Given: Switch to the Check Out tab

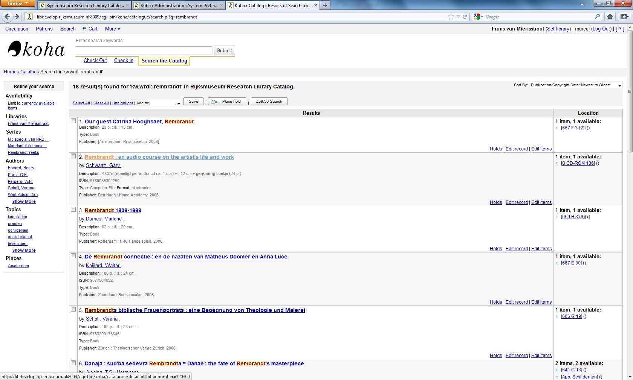Looking at the screenshot, I should 95,61.
